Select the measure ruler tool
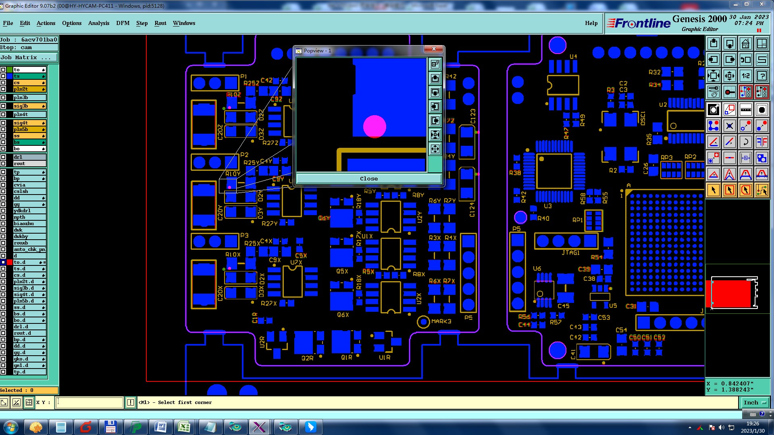 coord(745,109)
